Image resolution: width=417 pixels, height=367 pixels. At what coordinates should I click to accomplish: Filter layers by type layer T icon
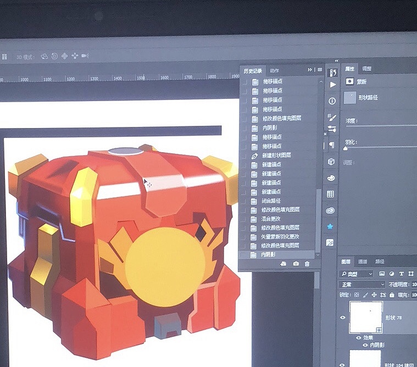tap(401, 274)
